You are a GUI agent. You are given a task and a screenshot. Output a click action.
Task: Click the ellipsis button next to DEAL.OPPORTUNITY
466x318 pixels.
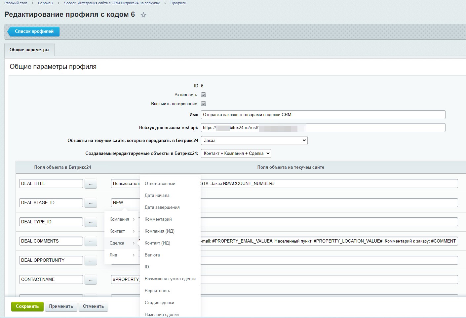[x=91, y=260]
